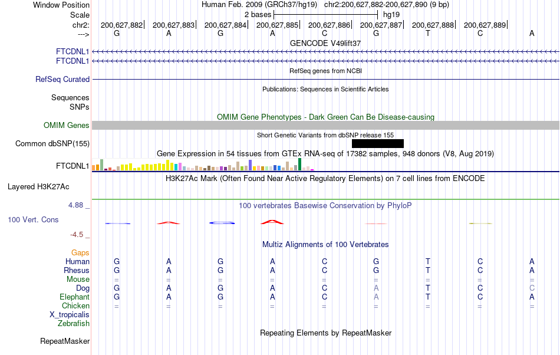The height and width of the screenshot is (355, 560).
Task: Click the cyan GTEx expression bar
Action: [176, 167]
